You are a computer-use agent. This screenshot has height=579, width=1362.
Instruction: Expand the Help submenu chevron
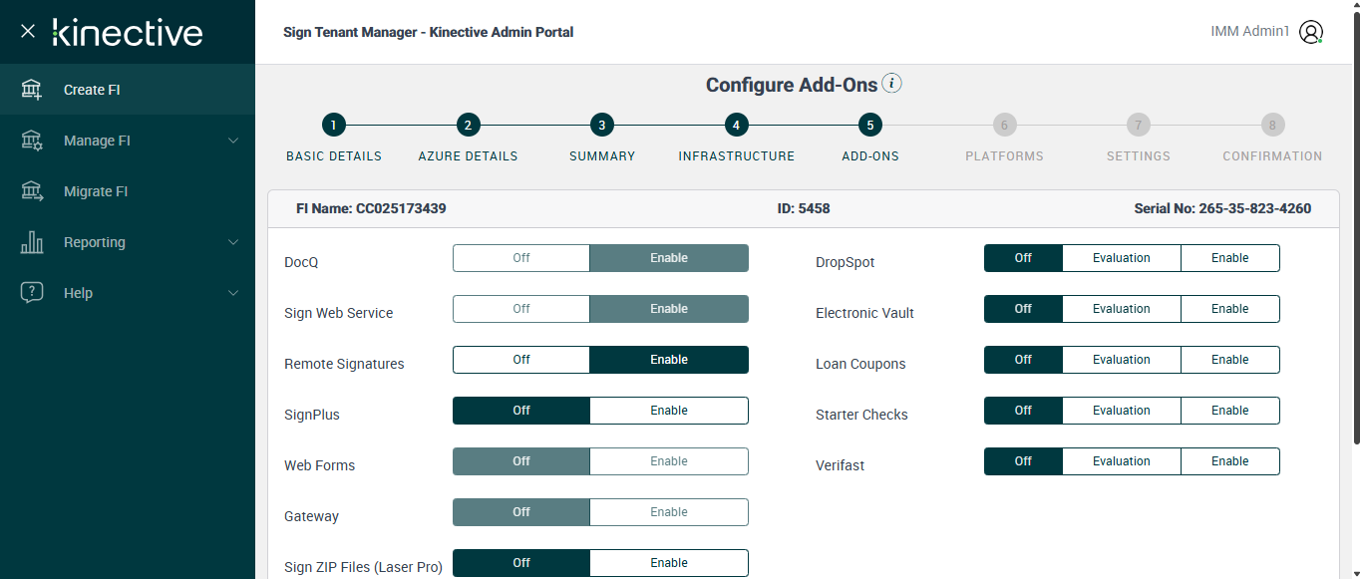tap(233, 293)
